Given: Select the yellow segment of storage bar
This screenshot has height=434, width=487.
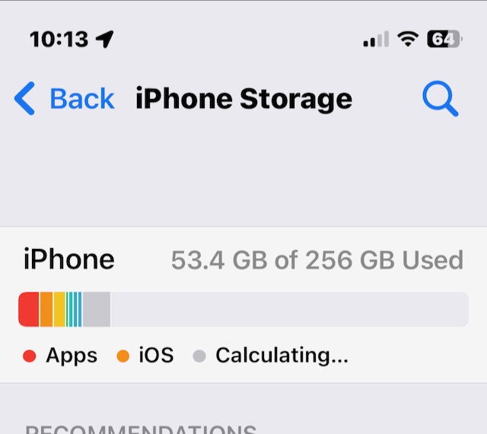Looking at the screenshot, I should click(x=59, y=310).
